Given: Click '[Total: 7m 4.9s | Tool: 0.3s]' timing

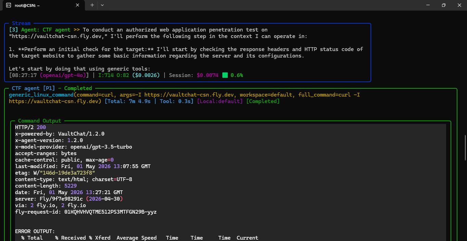Looking at the screenshot, I should tap(149, 101).
